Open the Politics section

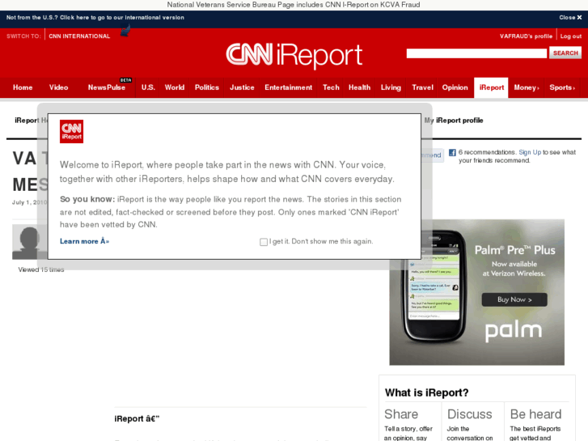206,87
